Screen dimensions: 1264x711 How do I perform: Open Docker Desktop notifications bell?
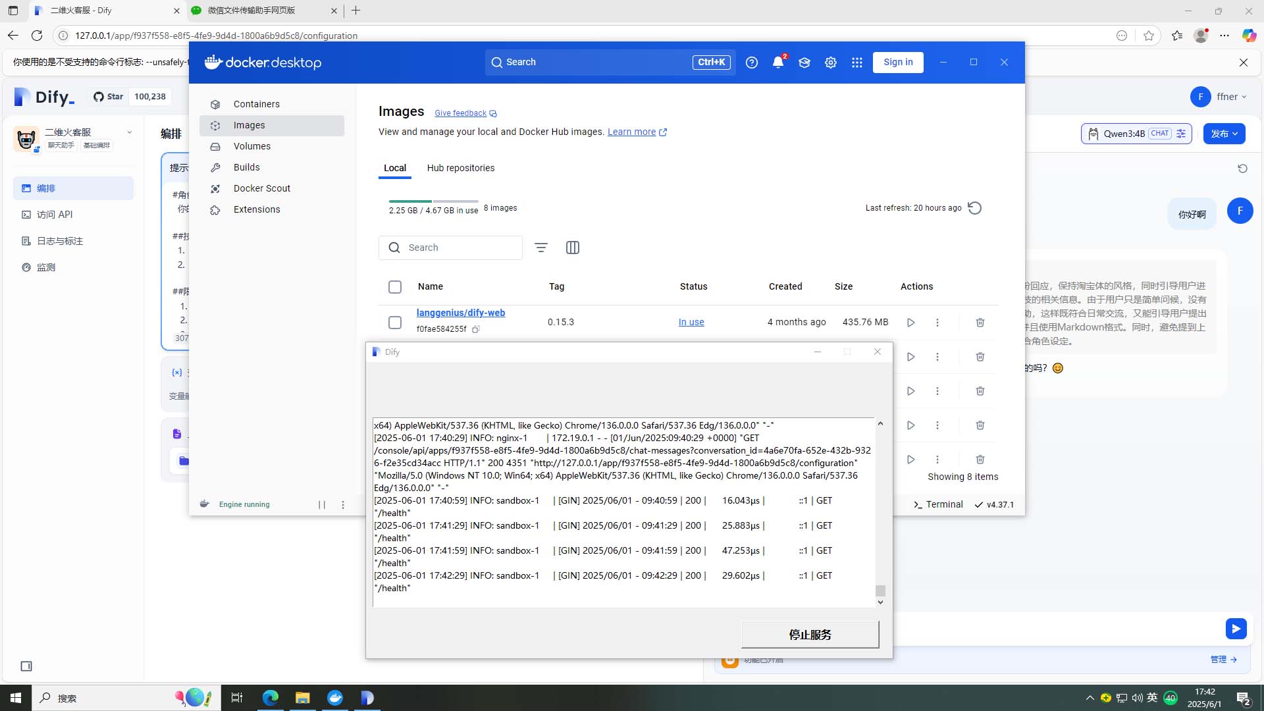click(x=777, y=63)
